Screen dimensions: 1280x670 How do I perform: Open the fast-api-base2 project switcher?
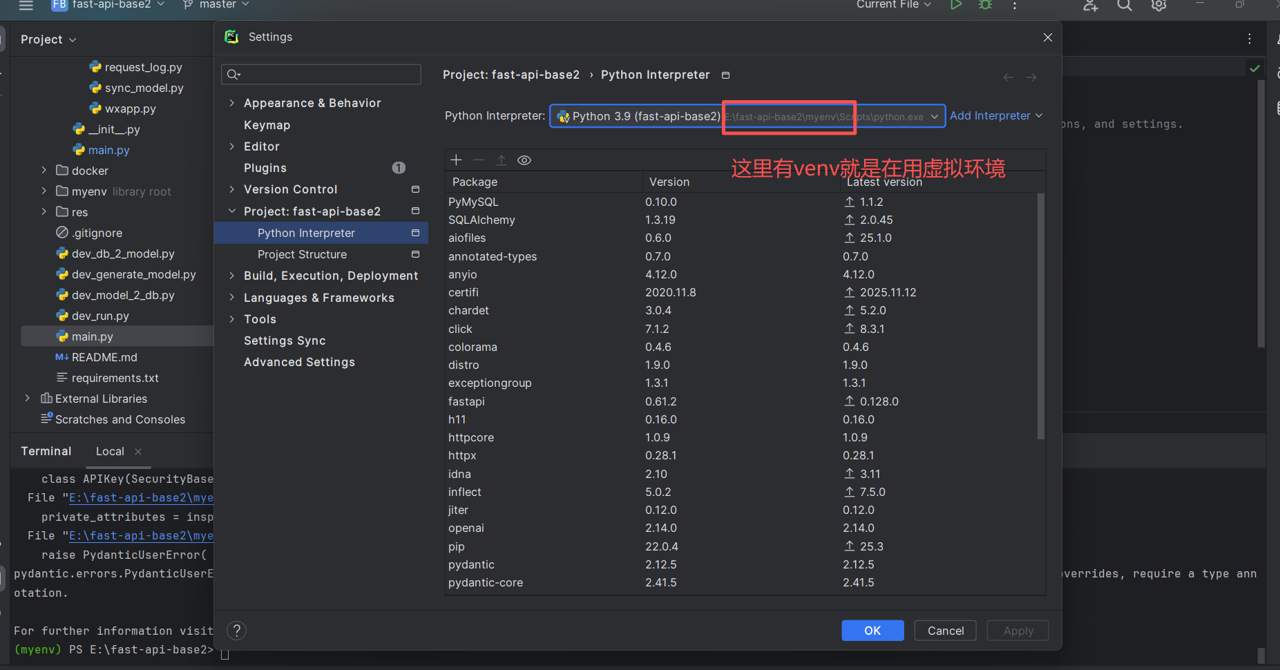click(x=108, y=5)
